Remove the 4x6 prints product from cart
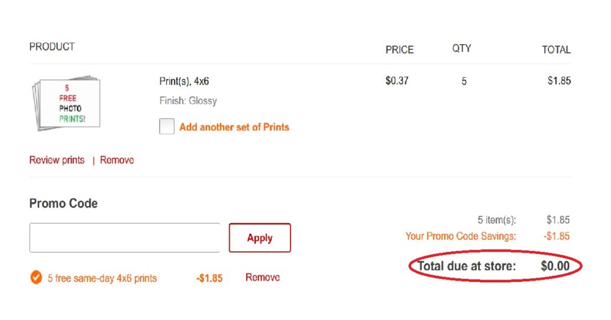The height and width of the screenshot is (320, 611). (x=117, y=160)
